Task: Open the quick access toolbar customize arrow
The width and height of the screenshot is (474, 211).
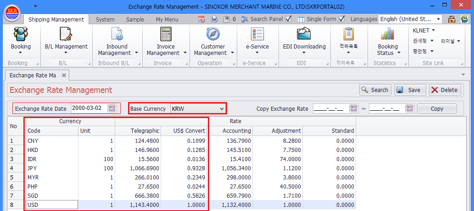Action: point(36,6)
